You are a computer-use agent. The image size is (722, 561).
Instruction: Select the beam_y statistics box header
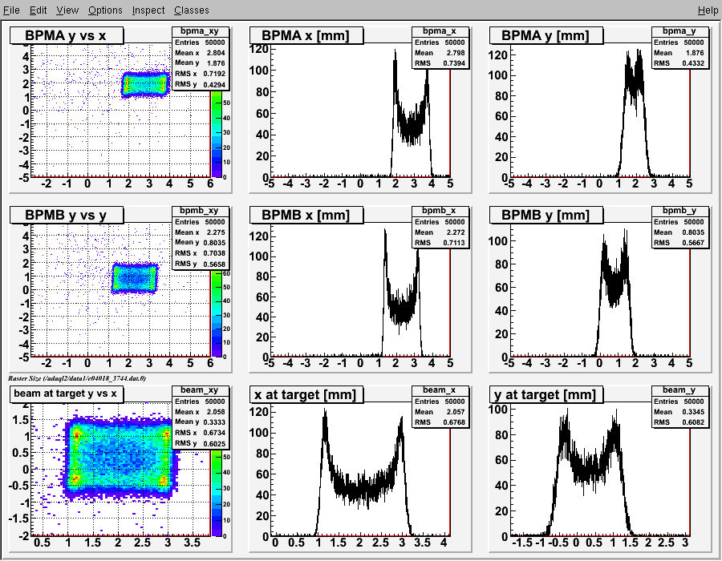pos(679,390)
